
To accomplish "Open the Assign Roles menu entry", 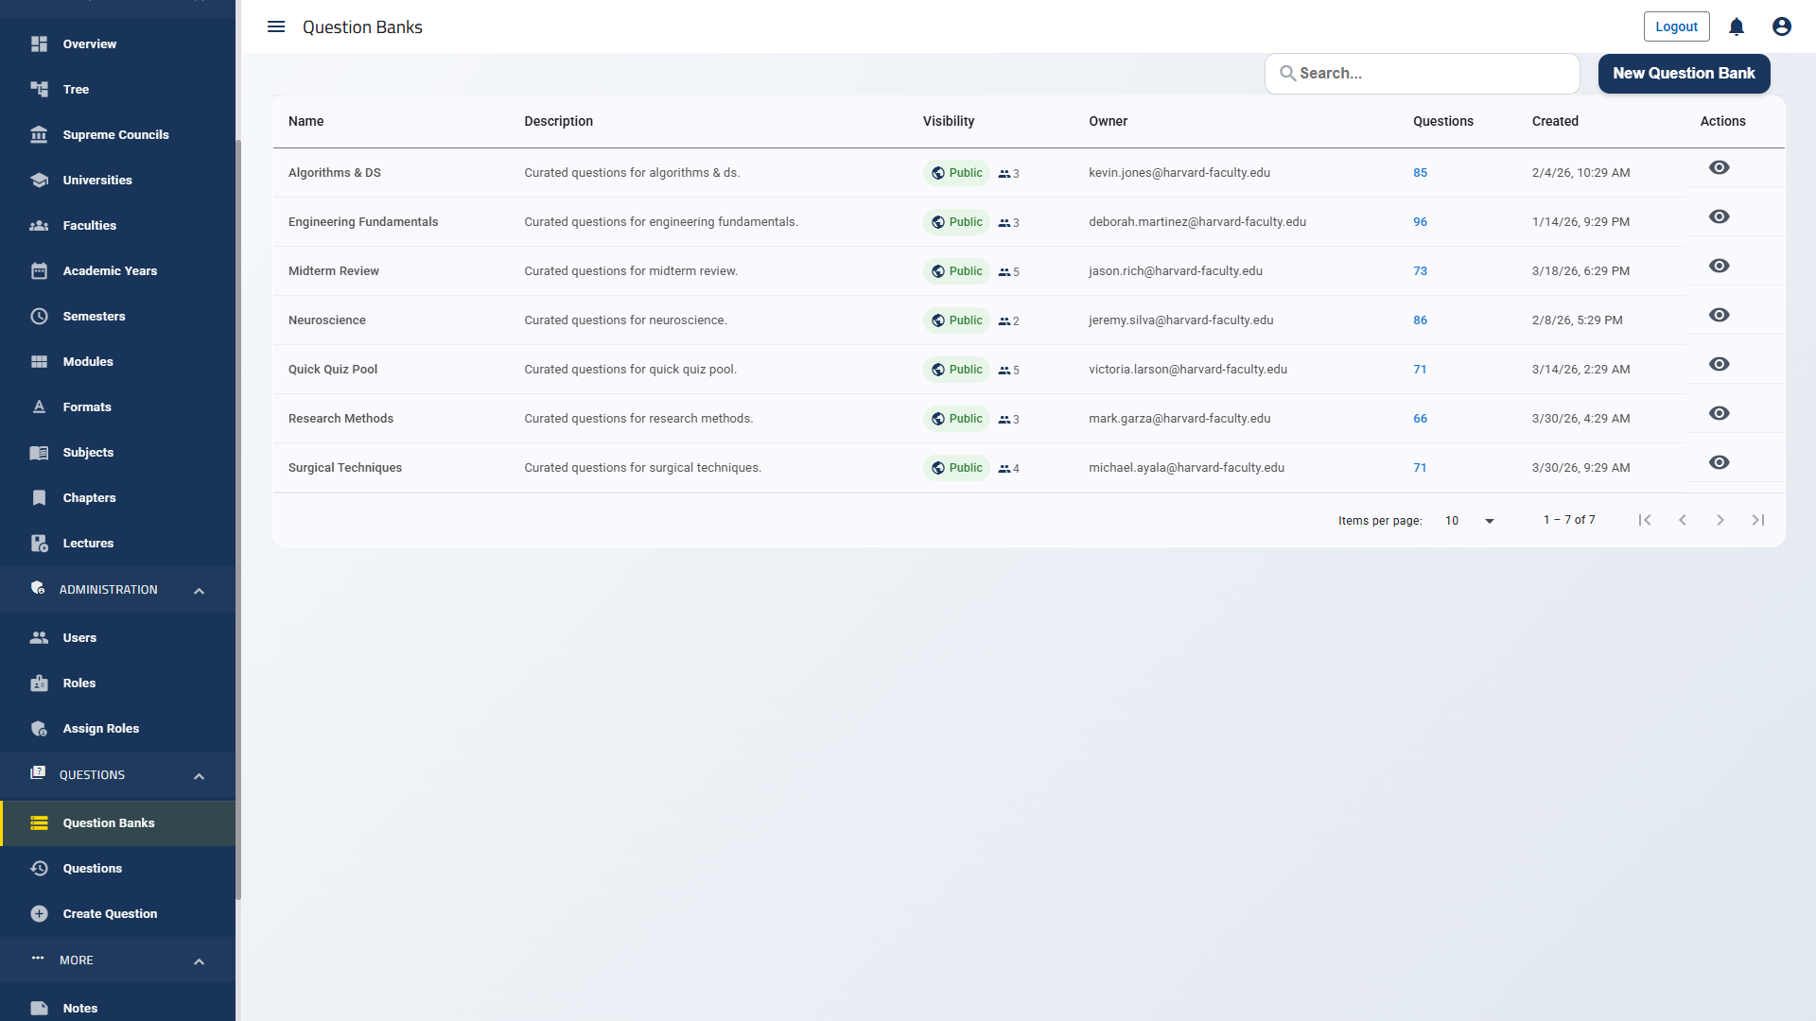I will click(x=100, y=728).
